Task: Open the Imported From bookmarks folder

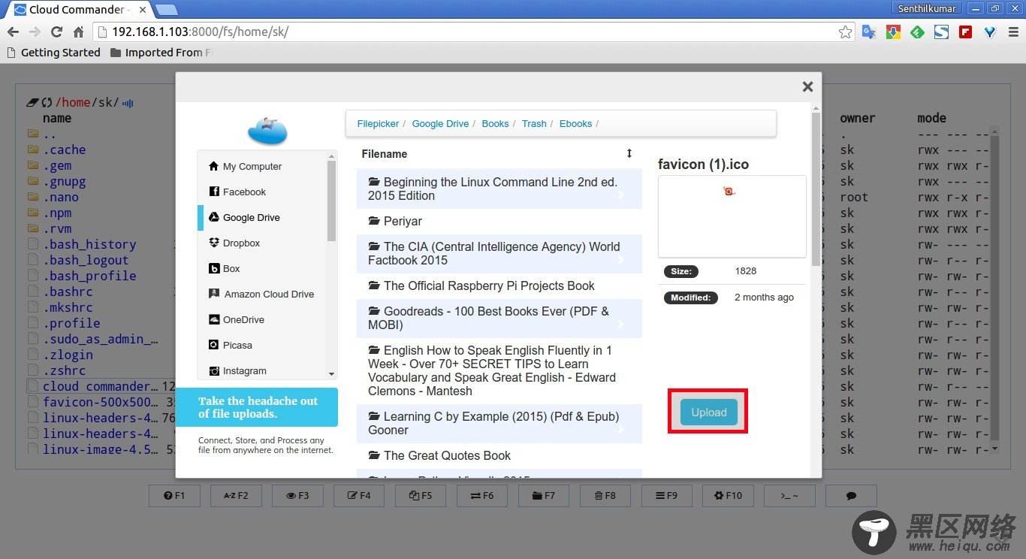Action: tap(161, 53)
